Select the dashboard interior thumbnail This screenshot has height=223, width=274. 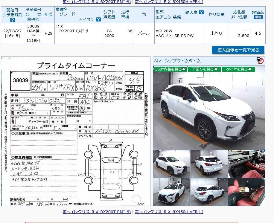coord(246,164)
